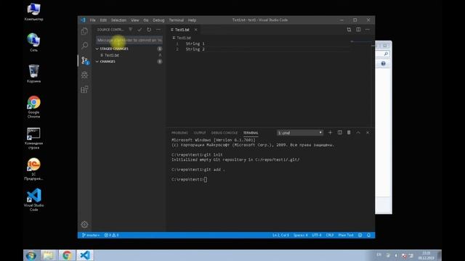Click the Visual Studio Code desktop shortcut
Screen dimensions: 465x261
pos(34,200)
